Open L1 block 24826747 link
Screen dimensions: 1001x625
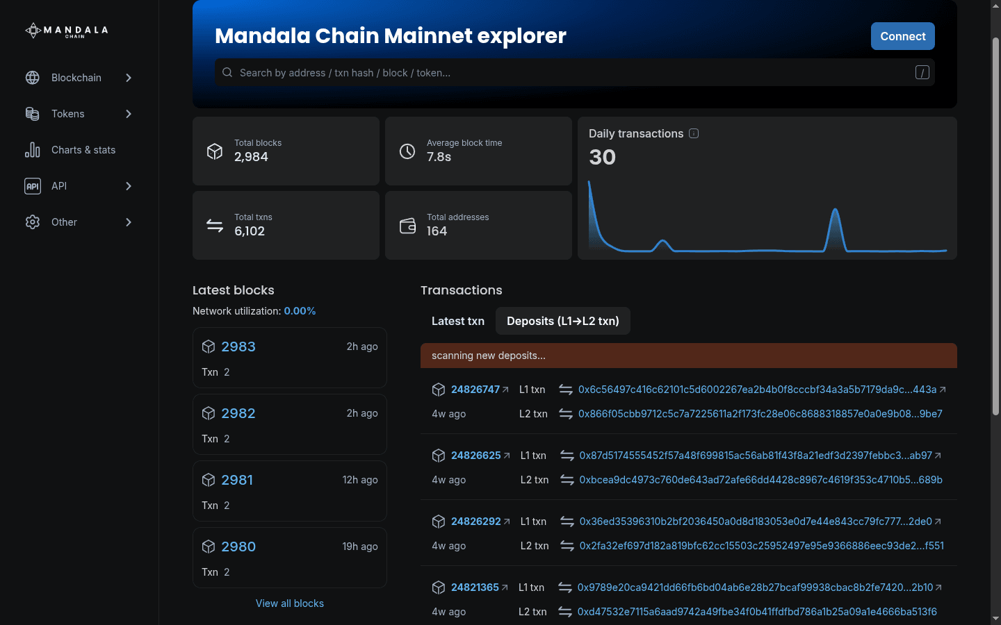click(x=475, y=390)
